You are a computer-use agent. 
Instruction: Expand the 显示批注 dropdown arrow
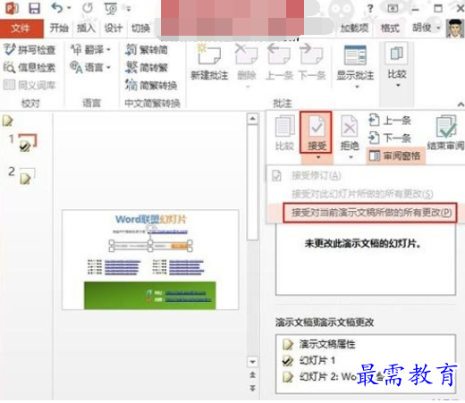click(x=357, y=87)
